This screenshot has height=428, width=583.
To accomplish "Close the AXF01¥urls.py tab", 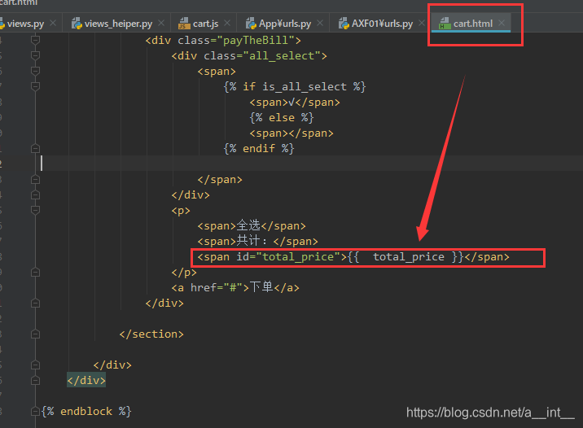I will [421, 23].
